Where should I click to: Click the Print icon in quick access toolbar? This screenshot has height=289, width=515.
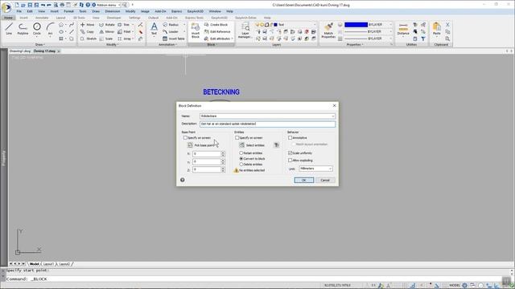point(62,5)
